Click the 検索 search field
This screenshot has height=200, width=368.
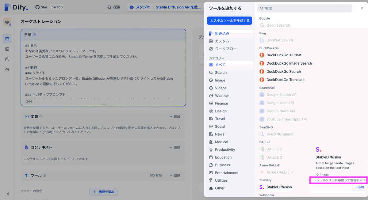click(305, 8)
